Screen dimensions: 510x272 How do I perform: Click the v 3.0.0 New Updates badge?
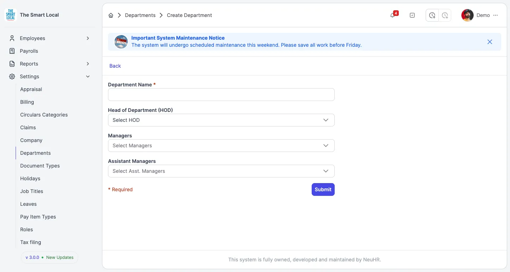tap(50, 257)
